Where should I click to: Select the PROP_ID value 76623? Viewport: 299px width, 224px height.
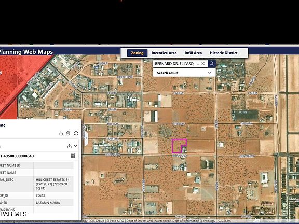40,195
